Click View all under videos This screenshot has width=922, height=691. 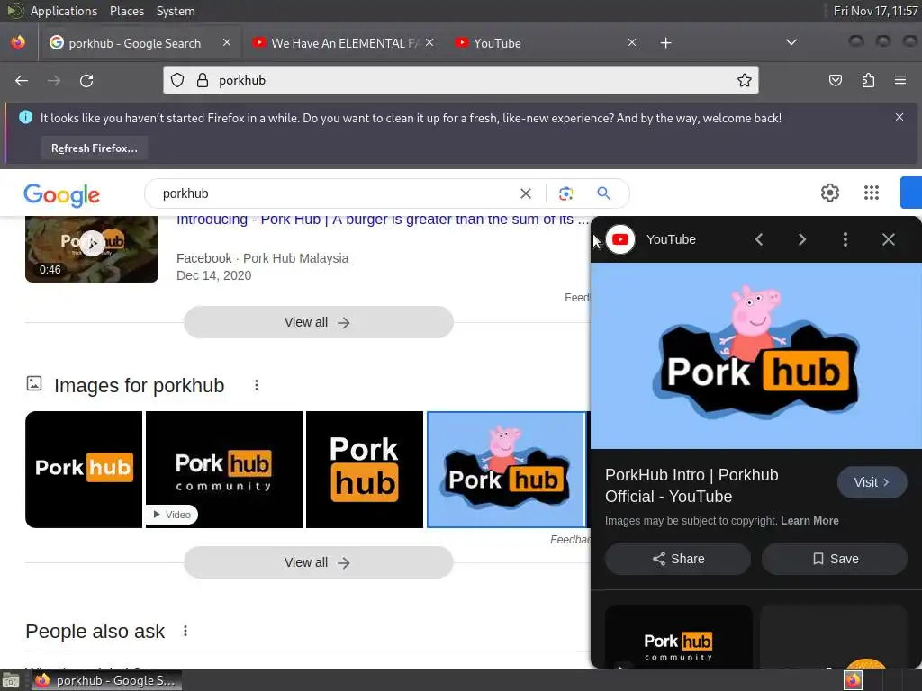318,322
